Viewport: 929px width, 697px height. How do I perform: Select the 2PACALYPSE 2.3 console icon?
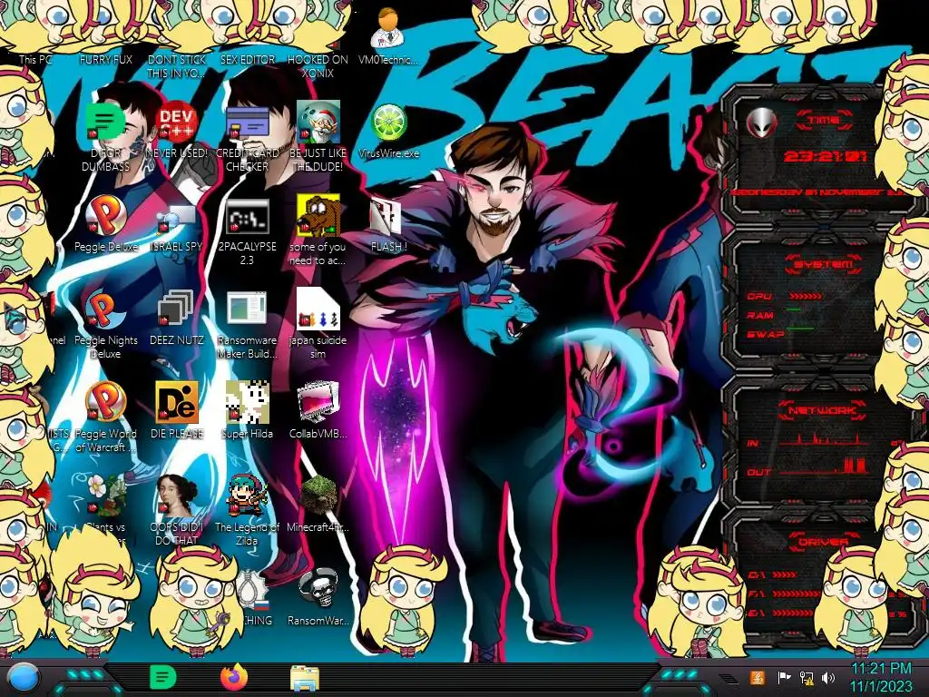(247, 216)
